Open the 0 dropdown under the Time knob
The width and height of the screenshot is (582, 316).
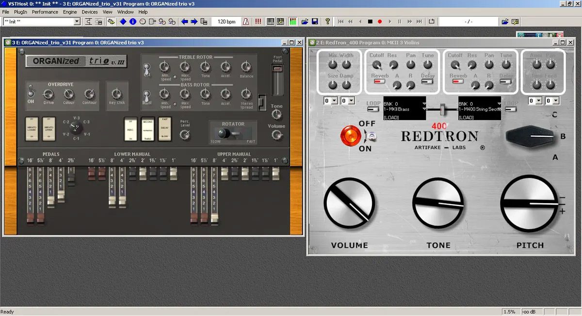coord(535,101)
